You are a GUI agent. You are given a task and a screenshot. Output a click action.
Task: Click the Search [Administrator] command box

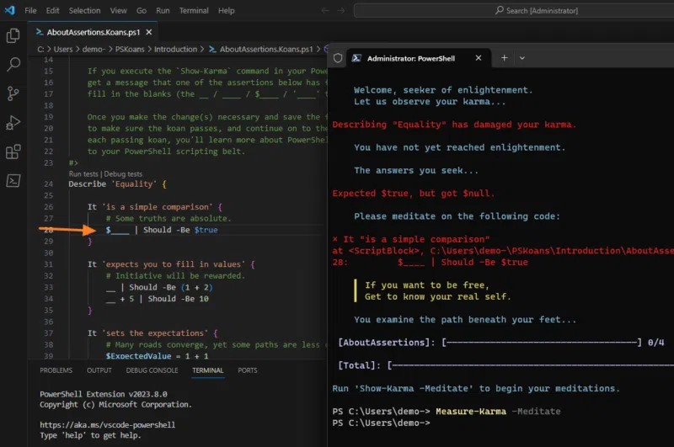514,10
